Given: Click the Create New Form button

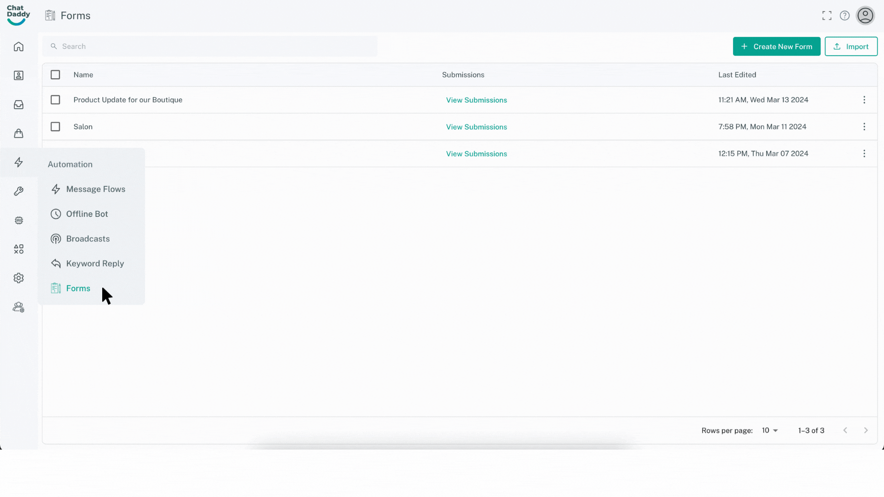Looking at the screenshot, I should (776, 46).
